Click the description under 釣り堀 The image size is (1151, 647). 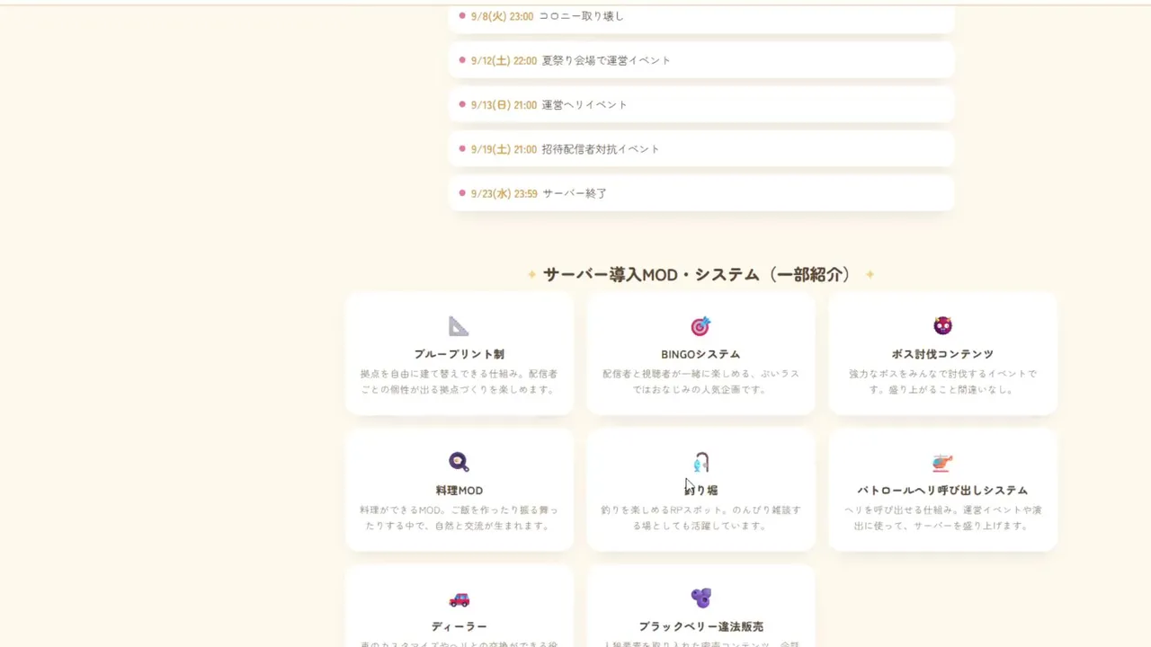coord(700,518)
